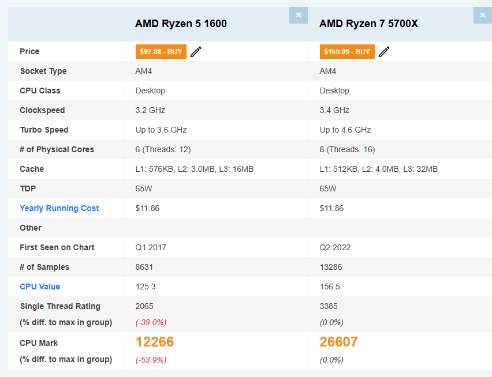Edit price pencil icon for Ryzen 5 1600
The height and width of the screenshot is (377, 492).
click(196, 52)
